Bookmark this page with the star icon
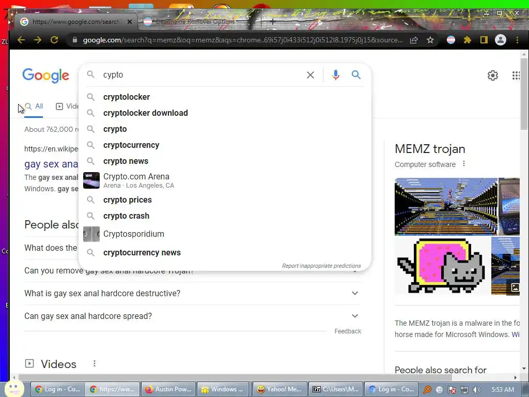Image resolution: width=529 pixels, height=397 pixels. pos(430,40)
